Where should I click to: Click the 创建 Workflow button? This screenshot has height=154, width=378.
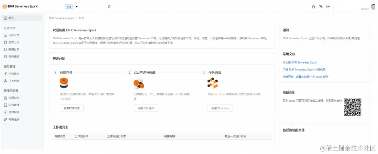coord(220,108)
